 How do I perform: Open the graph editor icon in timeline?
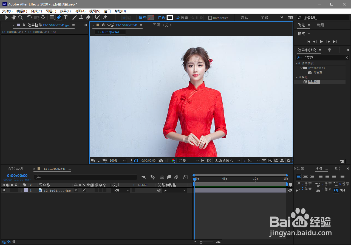pos(186,178)
